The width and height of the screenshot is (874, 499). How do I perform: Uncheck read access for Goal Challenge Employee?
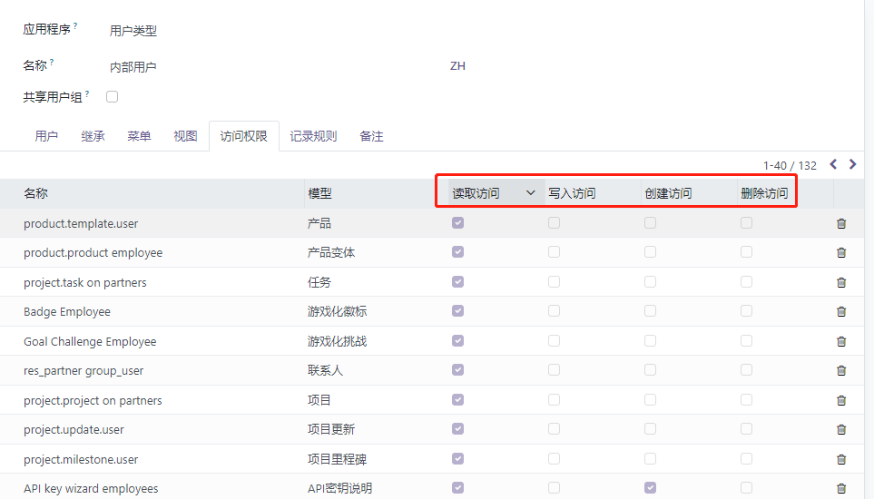point(457,341)
